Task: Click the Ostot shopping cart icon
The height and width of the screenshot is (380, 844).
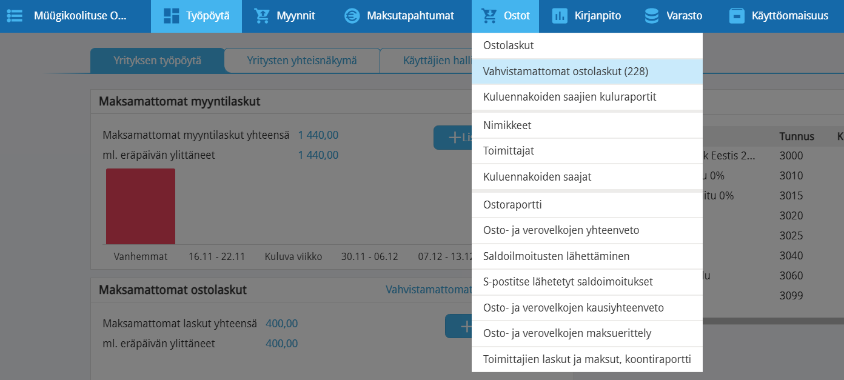Action: pos(489,16)
